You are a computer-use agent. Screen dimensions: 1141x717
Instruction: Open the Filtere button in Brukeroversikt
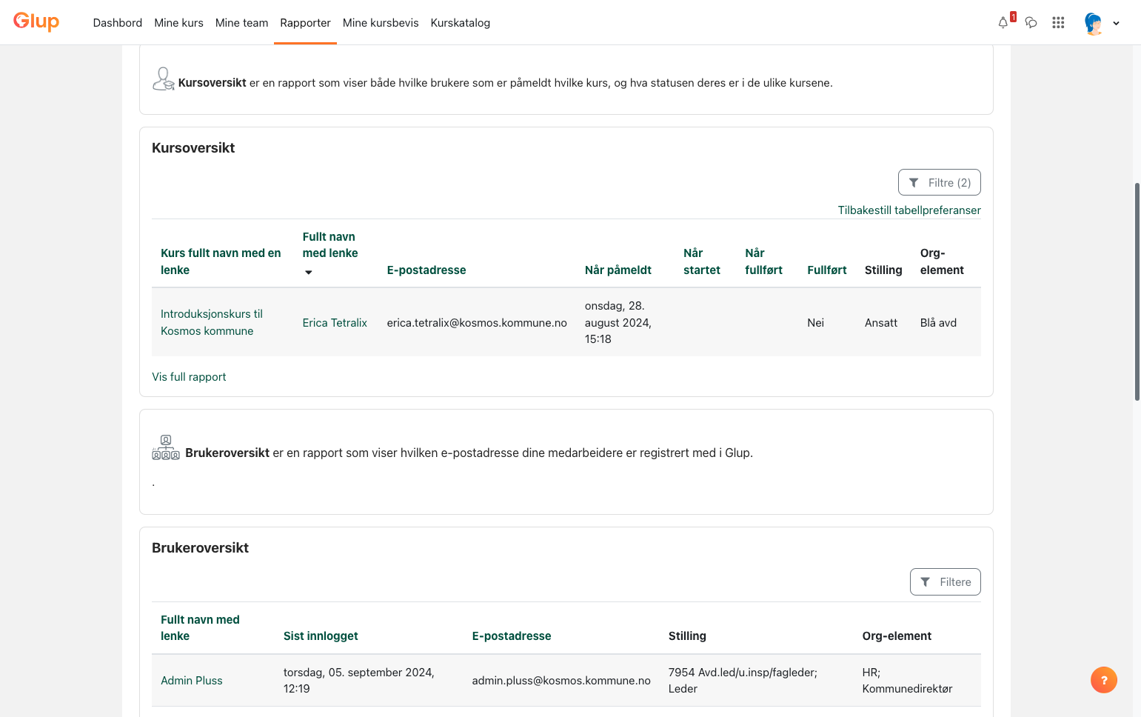pos(945,581)
